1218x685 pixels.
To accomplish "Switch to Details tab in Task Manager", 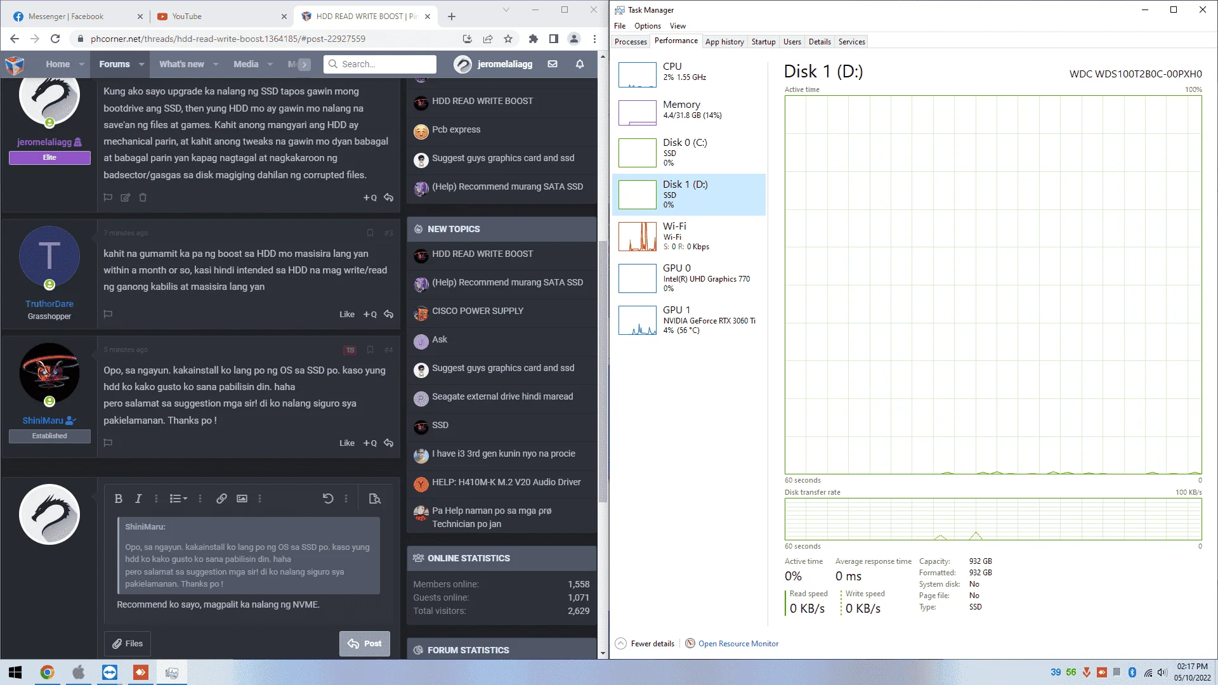I will (x=820, y=42).
